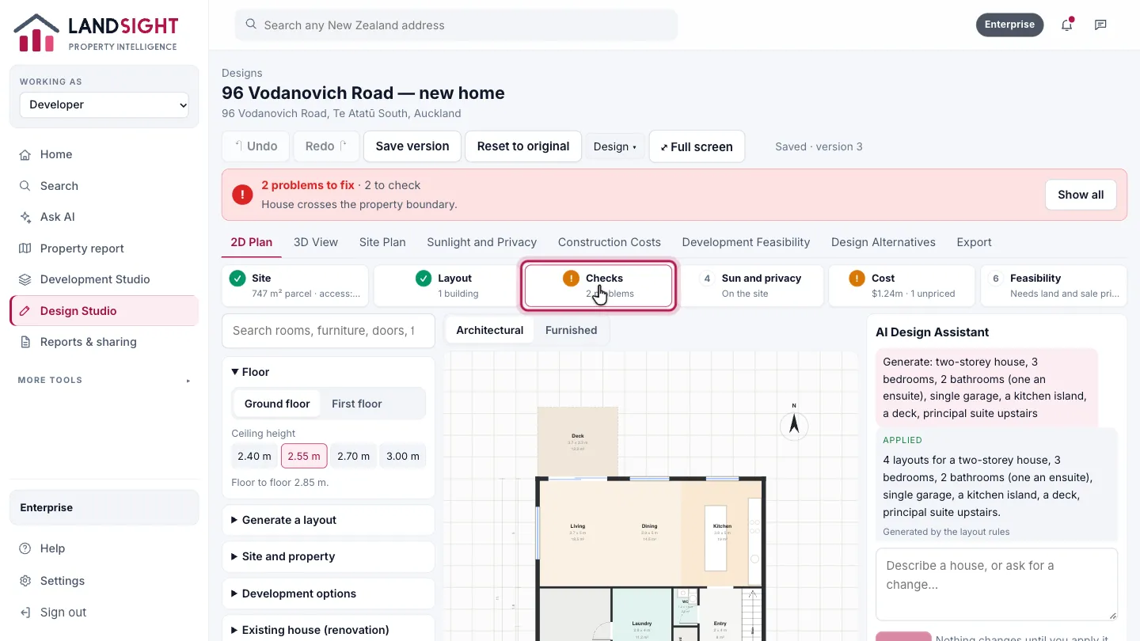Expand Site and property section
Screen dimensions: 1140x641
329,556
